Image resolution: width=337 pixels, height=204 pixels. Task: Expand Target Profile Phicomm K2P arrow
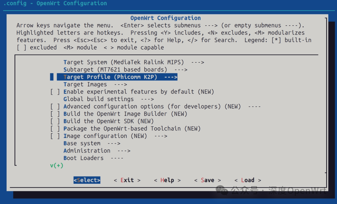pyautogui.click(x=170, y=77)
